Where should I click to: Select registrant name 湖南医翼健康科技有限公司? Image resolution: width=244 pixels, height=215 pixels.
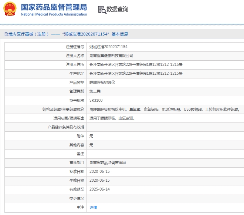[x=111, y=56]
